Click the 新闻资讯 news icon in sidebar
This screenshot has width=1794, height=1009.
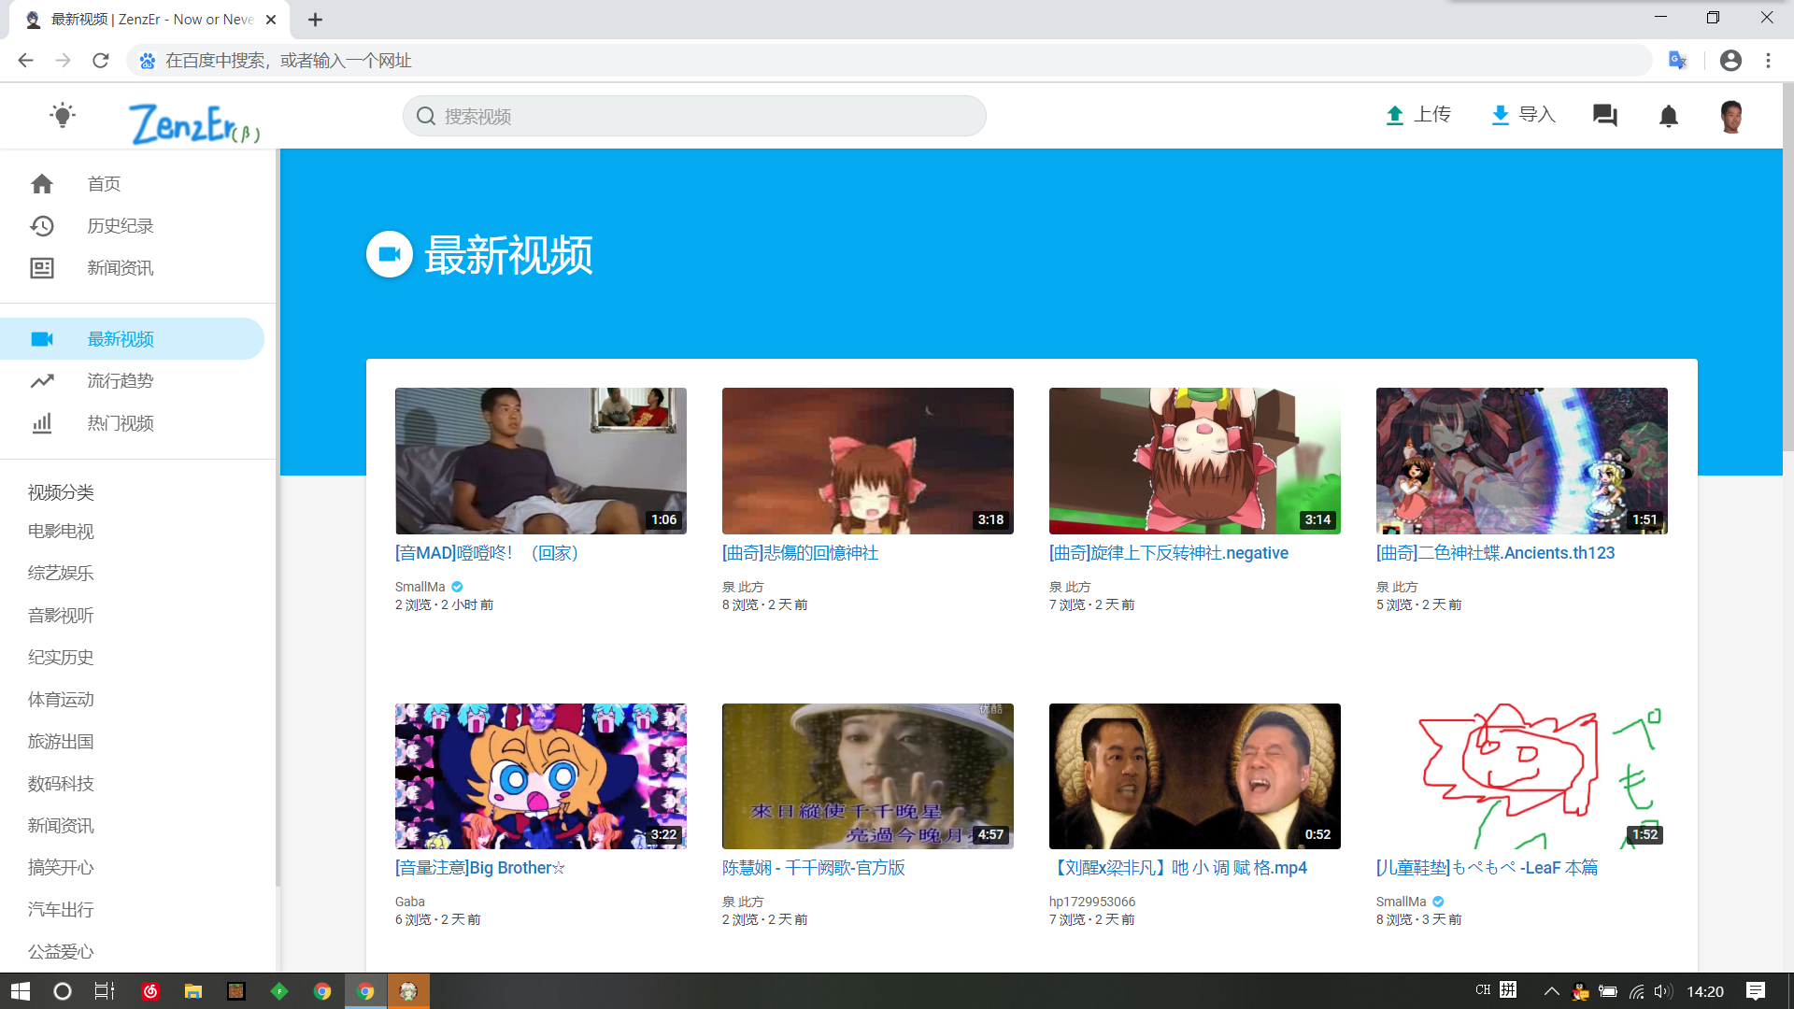click(x=42, y=268)
